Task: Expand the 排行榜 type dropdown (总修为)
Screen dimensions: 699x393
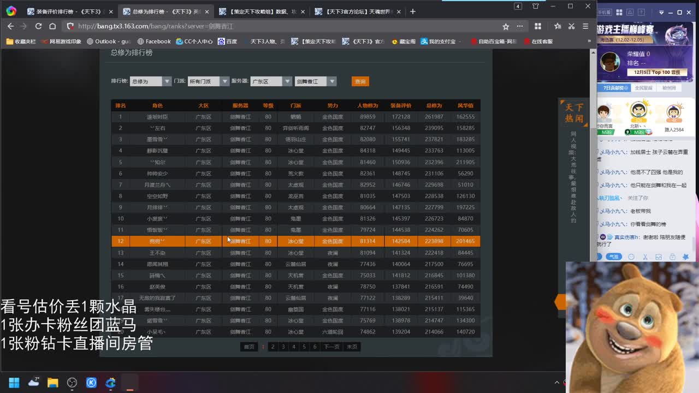Action: tap(150, 81)
